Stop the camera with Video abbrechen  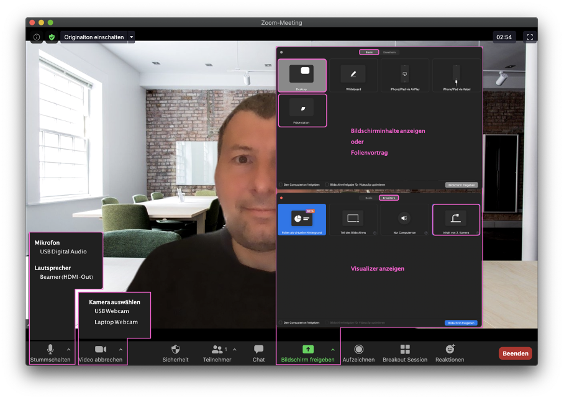click(101, 353)
